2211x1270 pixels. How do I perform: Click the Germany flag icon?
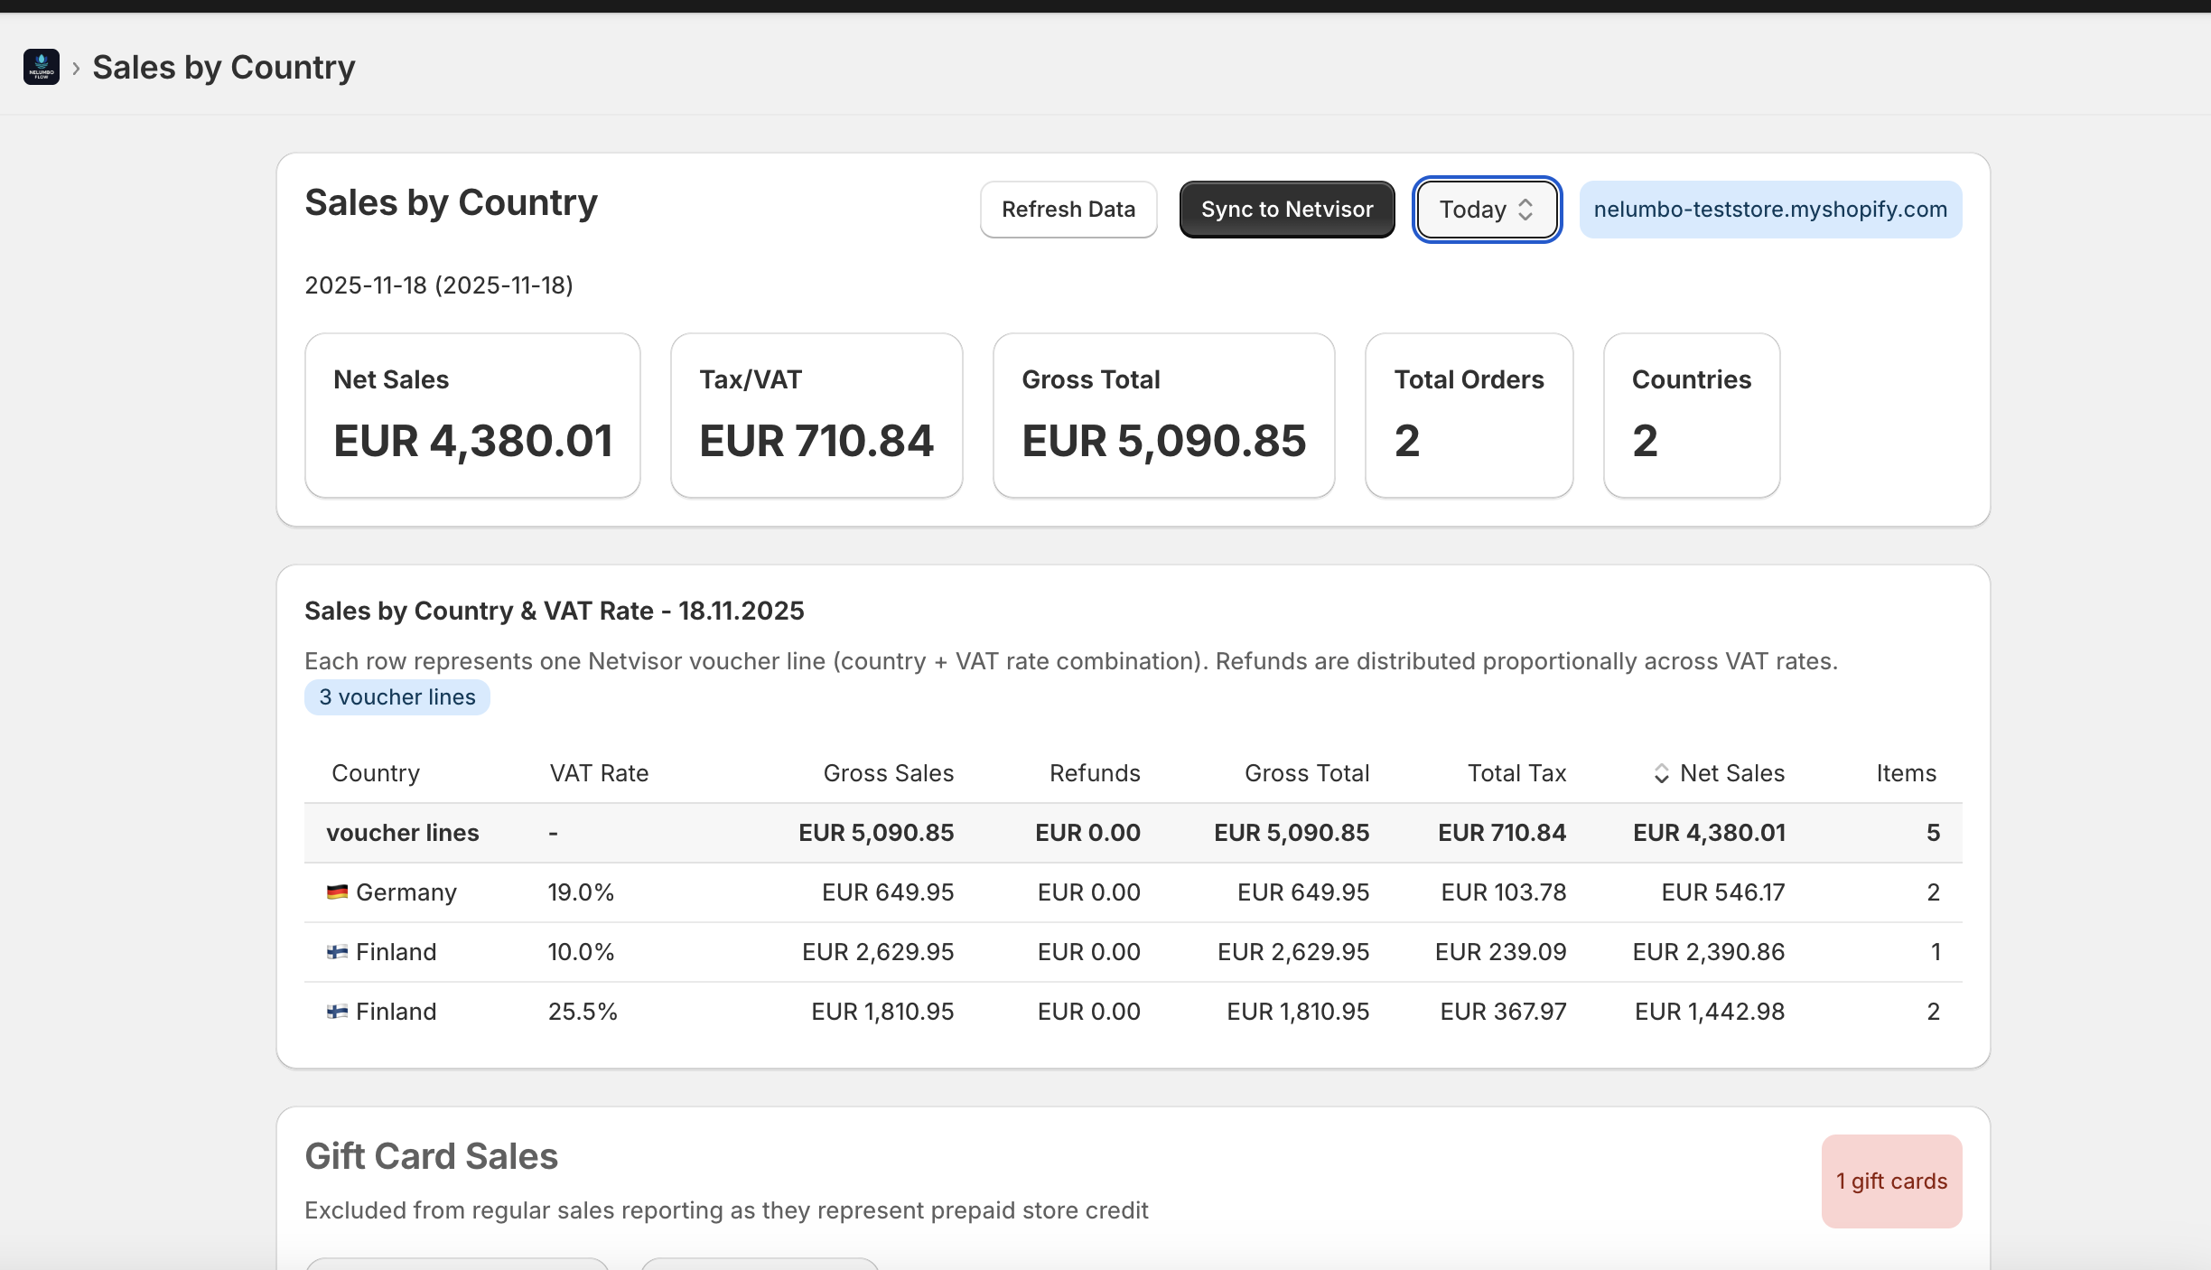point(336,892)
